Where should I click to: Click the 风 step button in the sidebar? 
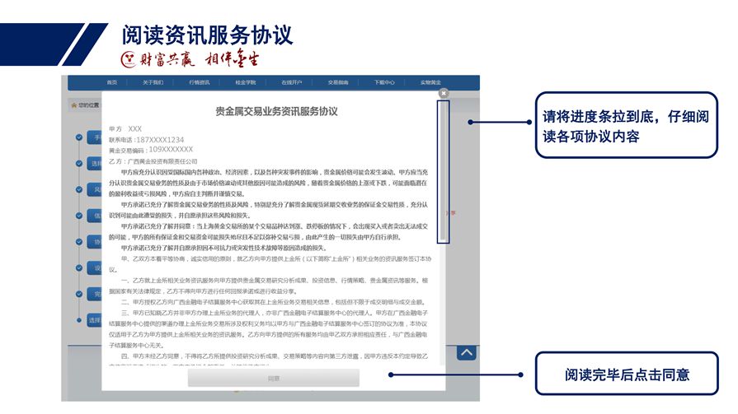tap(94, 189)
